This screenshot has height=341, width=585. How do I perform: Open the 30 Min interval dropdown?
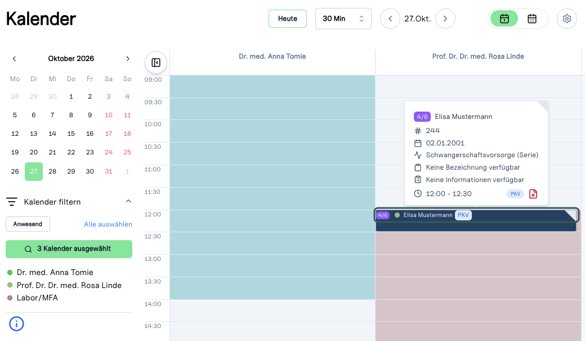tap(343, 19)
